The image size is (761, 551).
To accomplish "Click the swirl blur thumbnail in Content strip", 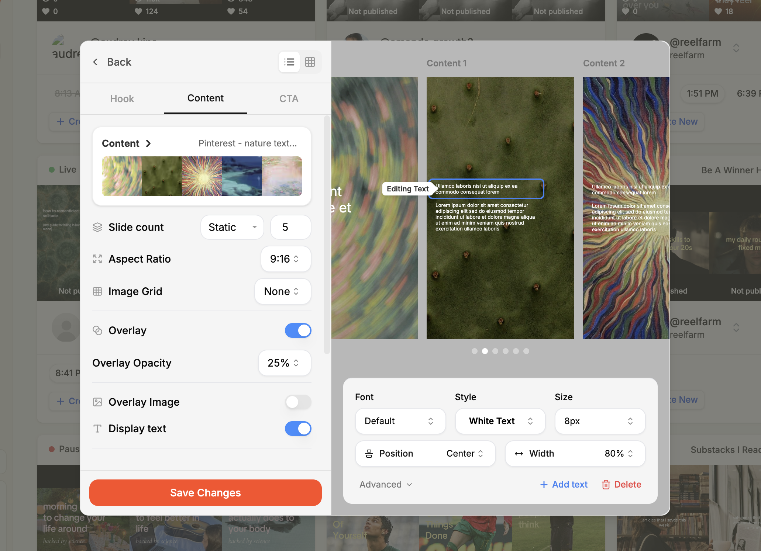I will (x=122, y=176).
